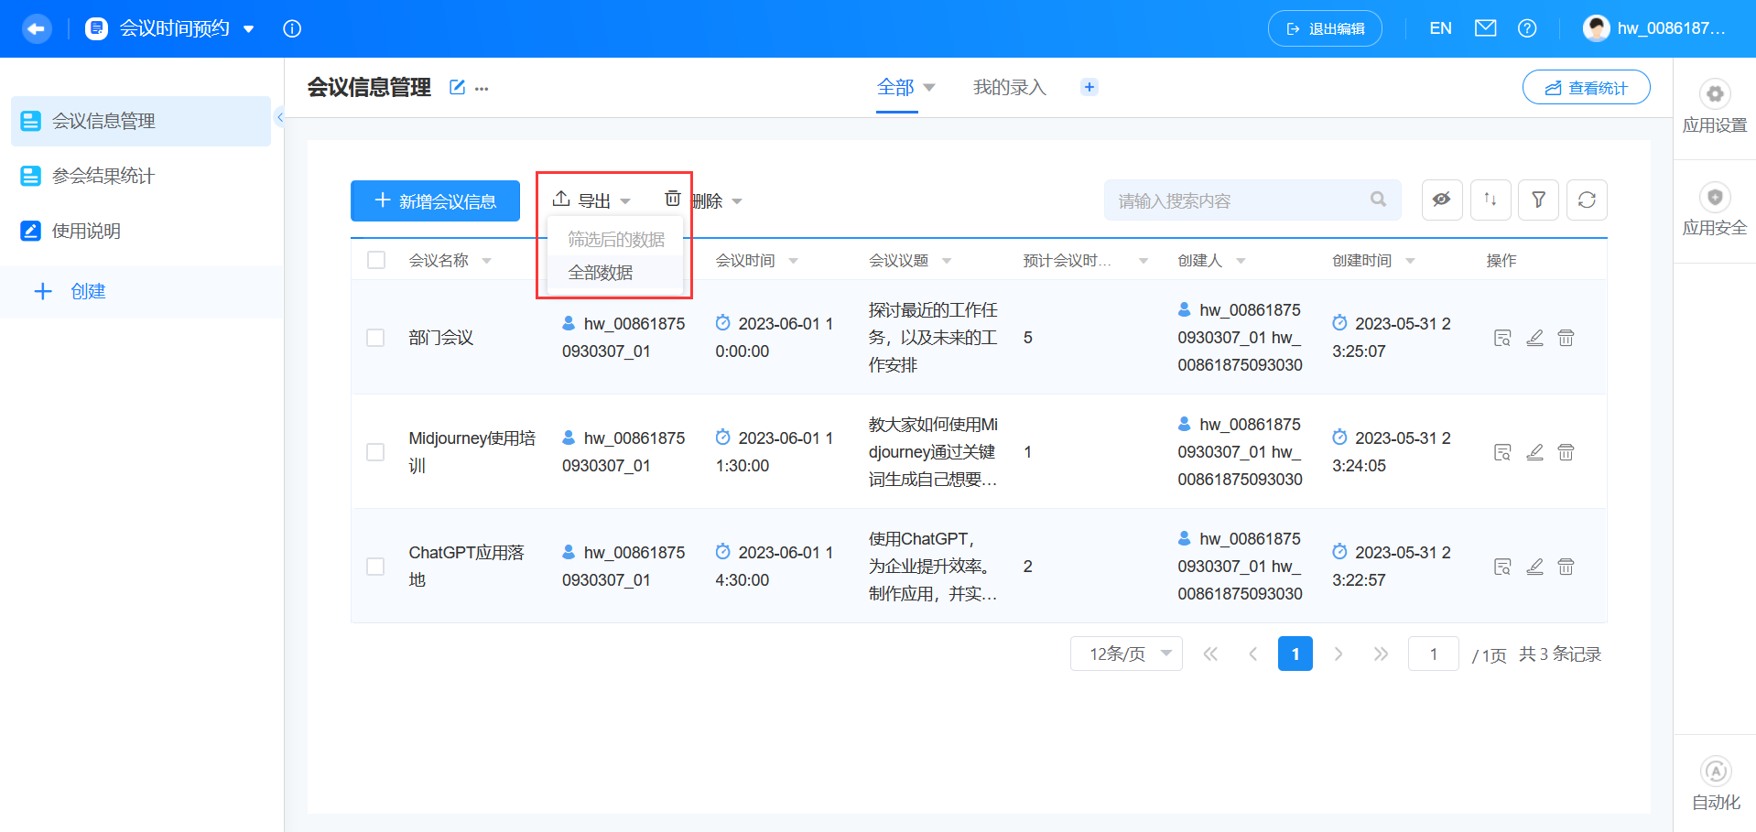Open the 12条/页 page size dropdown
The image size is (1756, 832).
[1125, 653]
